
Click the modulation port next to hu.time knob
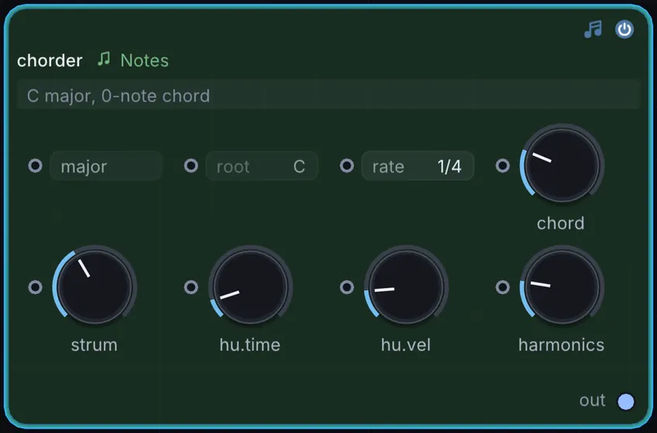[x=191, y=288]
